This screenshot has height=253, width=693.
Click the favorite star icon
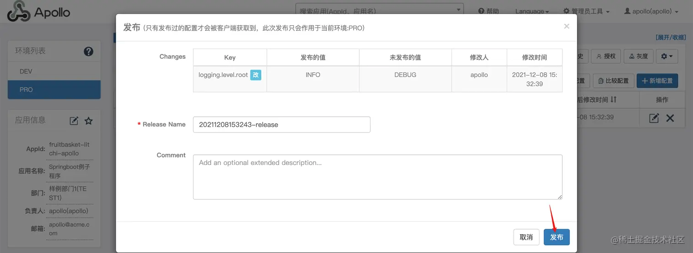[x=89, y=121]
